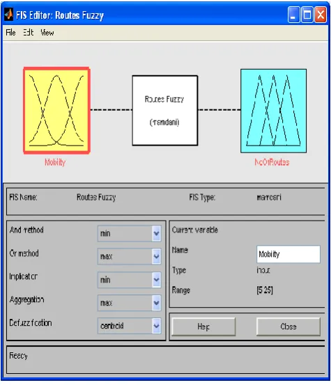Open the Or method dropdown

click(x=129, y=256)
